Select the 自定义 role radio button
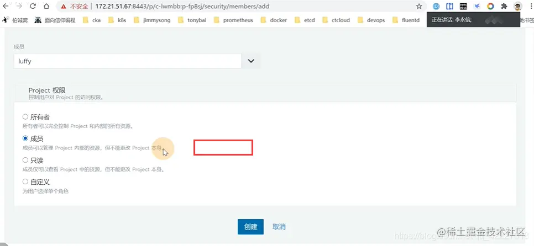Image resolution: width=534 pixels, height=246 pixels. tap(25, 181)
